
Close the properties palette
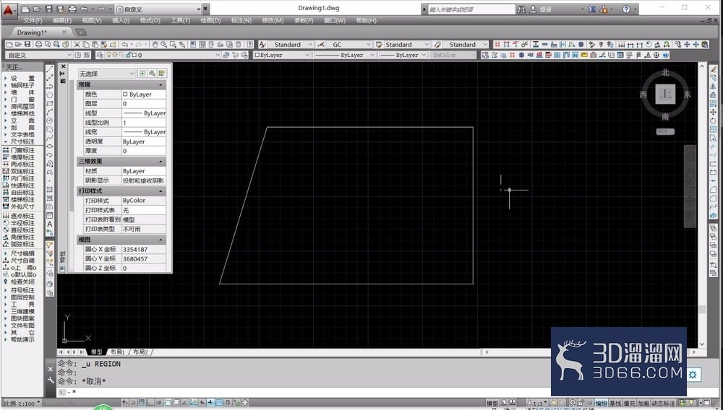pyautogui.click(x=63, y=66)
